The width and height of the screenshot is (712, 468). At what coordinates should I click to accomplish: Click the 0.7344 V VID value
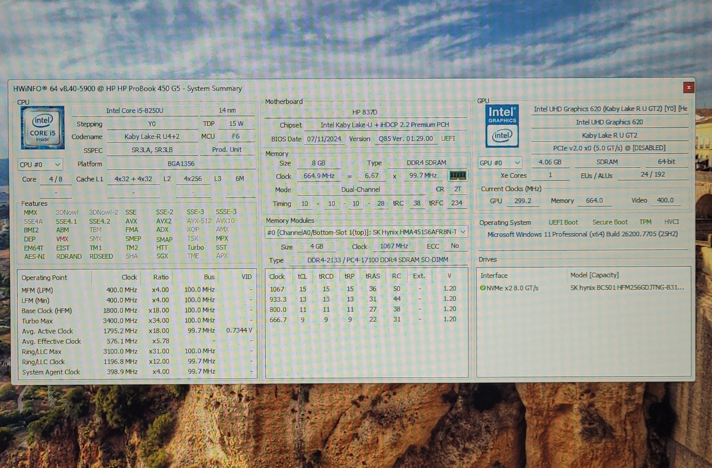(x=239, y=330)
